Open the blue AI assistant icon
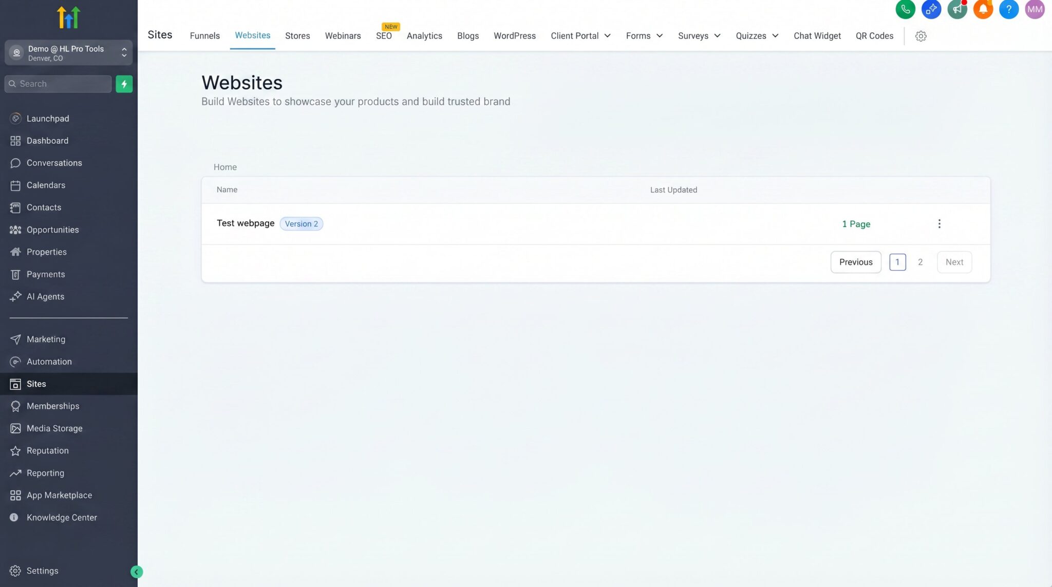 click(931, 9)
